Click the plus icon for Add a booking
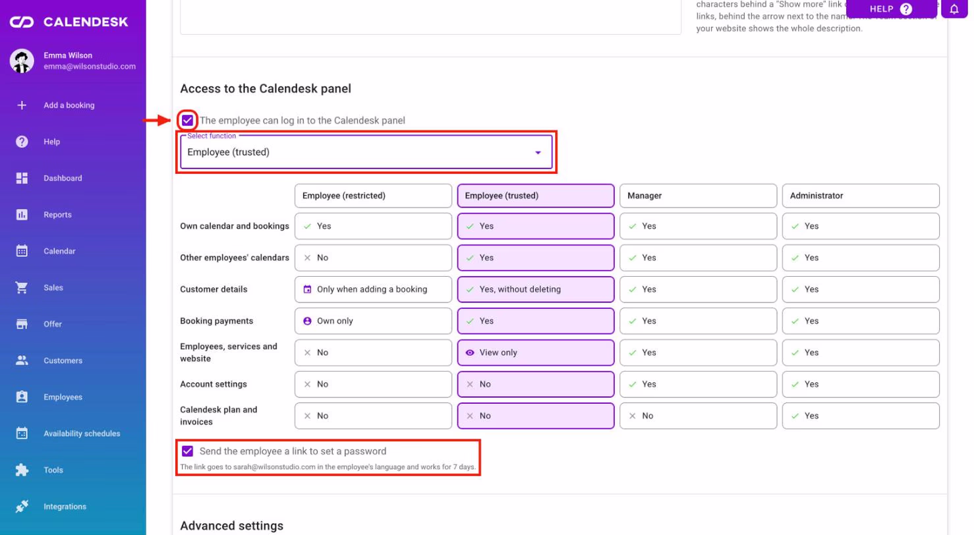This screenshot has height=535, width=974. point(22,105)
